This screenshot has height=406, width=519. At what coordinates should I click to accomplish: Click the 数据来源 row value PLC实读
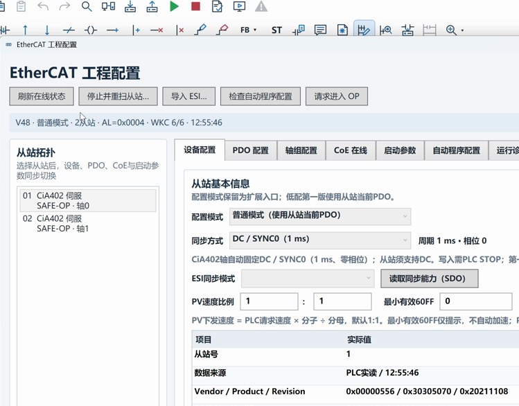click(382, 373)
